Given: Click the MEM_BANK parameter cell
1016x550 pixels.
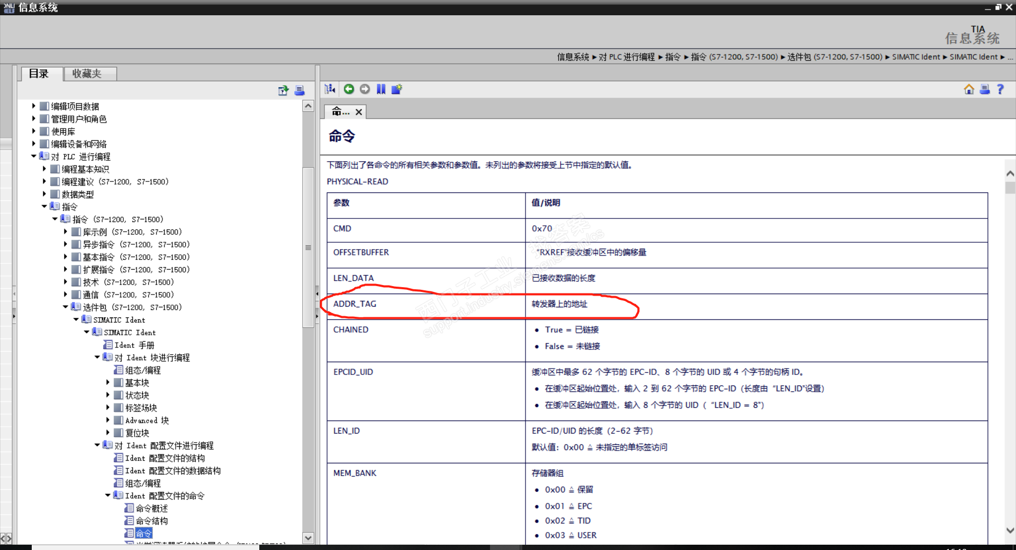Looking at the screenshot, I should click(426, 503).
